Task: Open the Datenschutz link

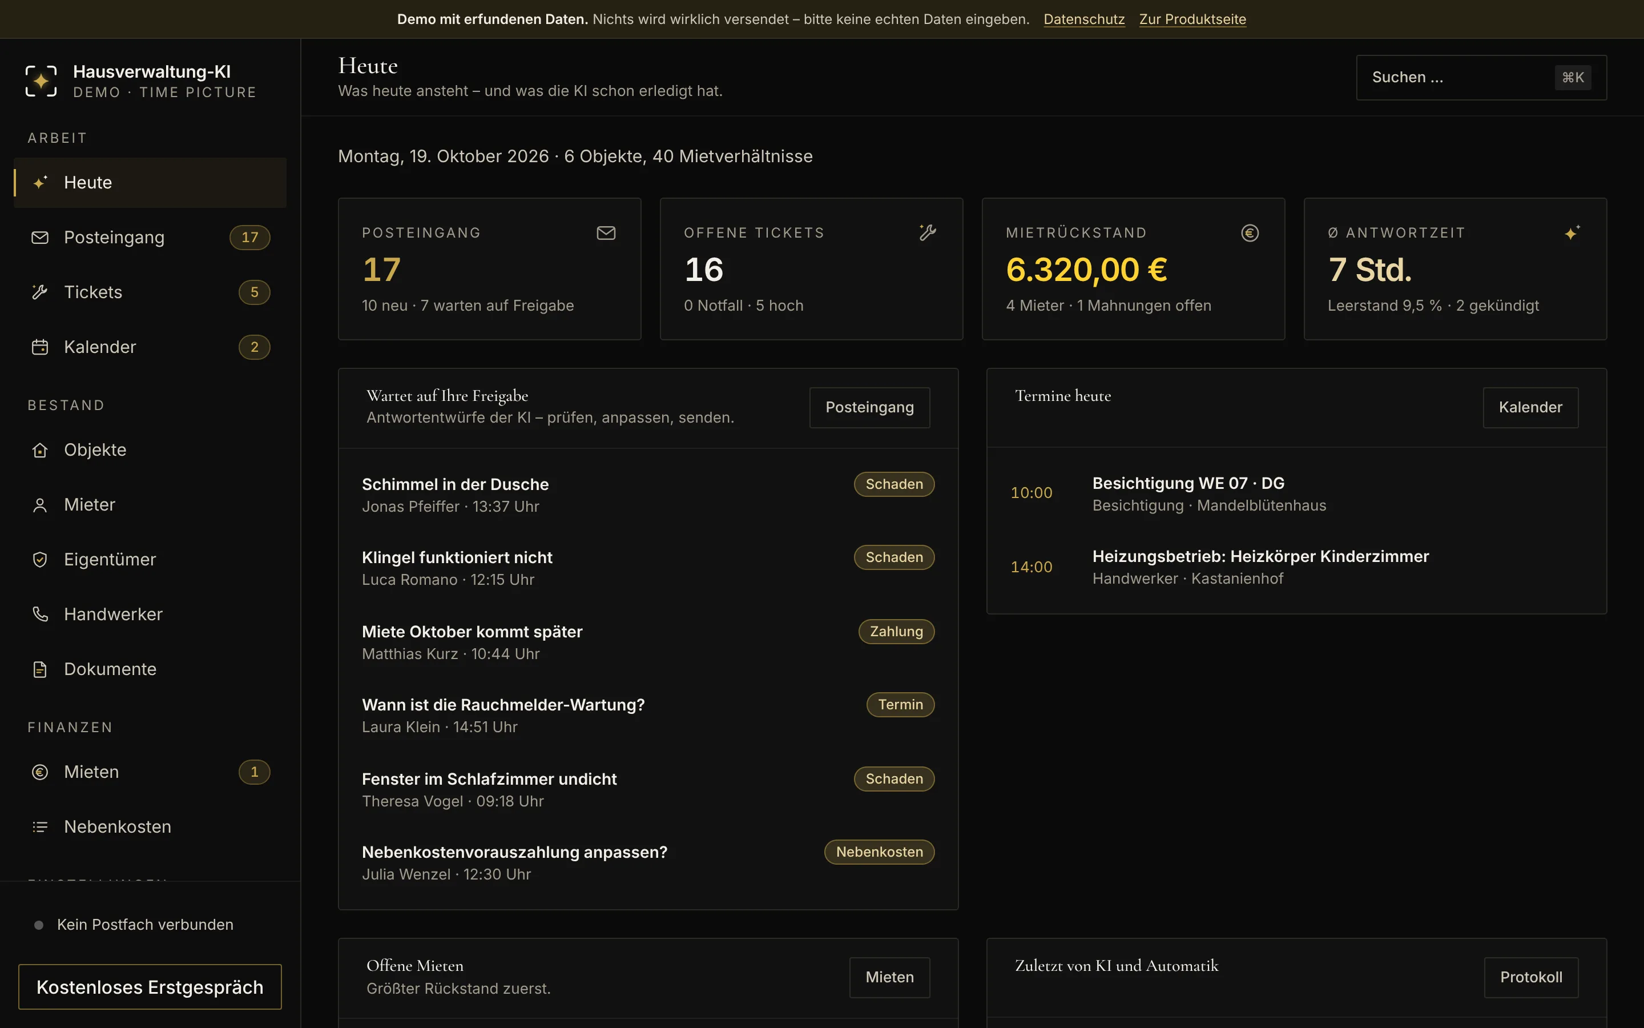Action: click(x=1083, y=19)
